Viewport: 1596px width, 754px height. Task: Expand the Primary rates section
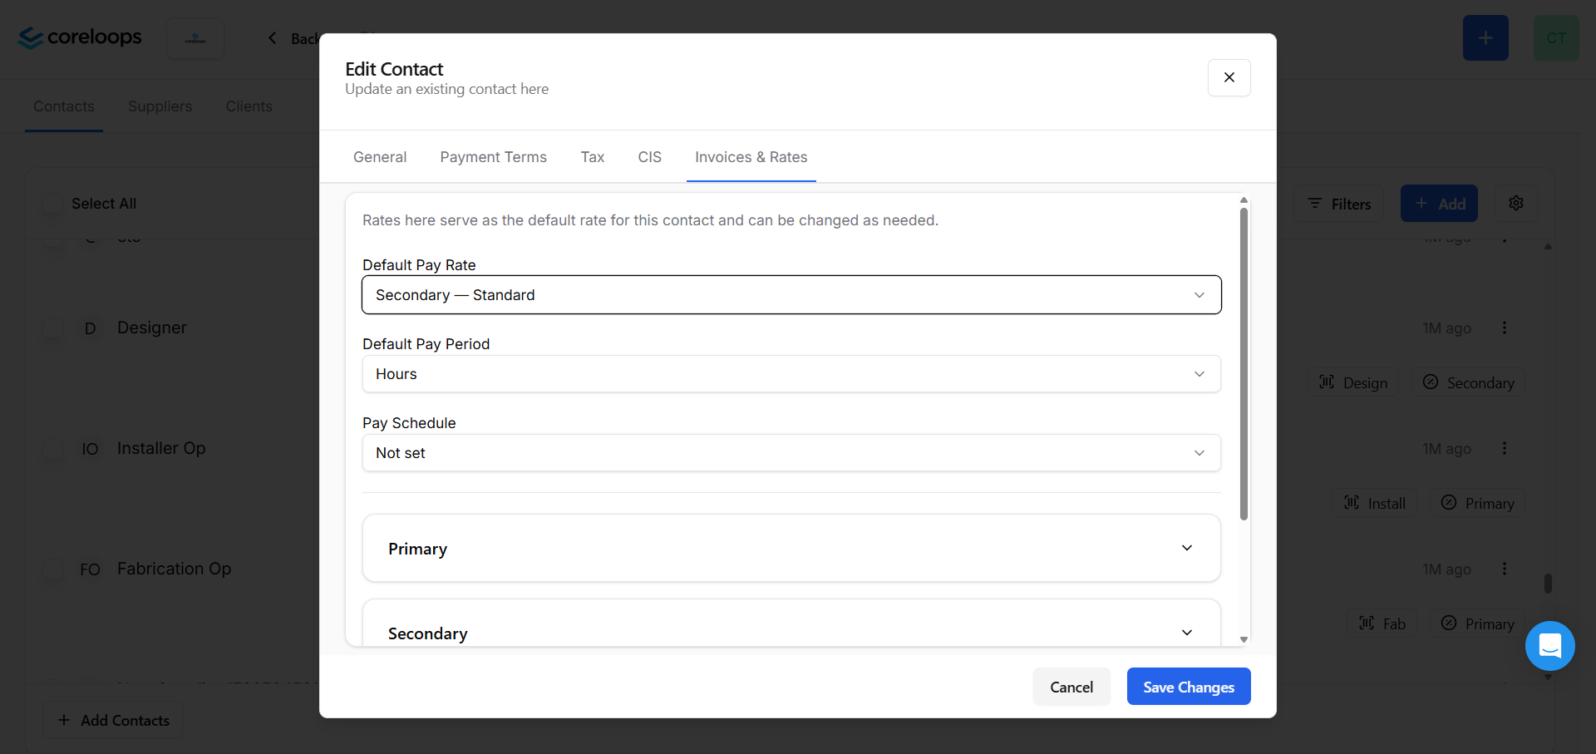point(791,548)
